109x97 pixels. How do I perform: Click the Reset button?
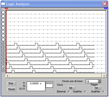click(x=11, y=89)
